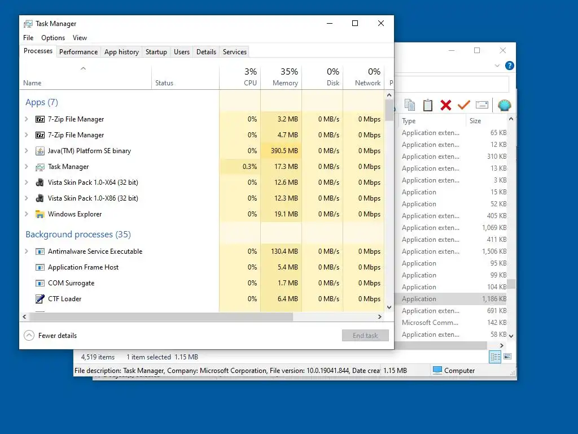Sort by the Disk column header
The width and height of the screenshot is (578, 434).
[322, 77]
